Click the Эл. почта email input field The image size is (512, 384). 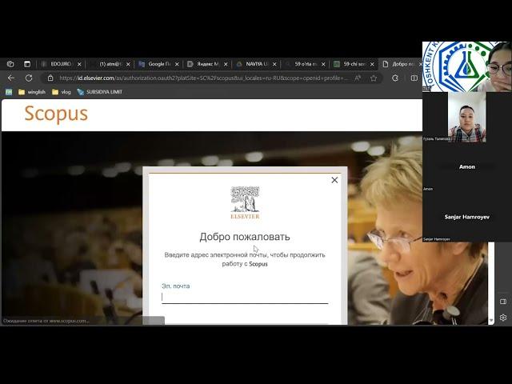tap(245, 297)
